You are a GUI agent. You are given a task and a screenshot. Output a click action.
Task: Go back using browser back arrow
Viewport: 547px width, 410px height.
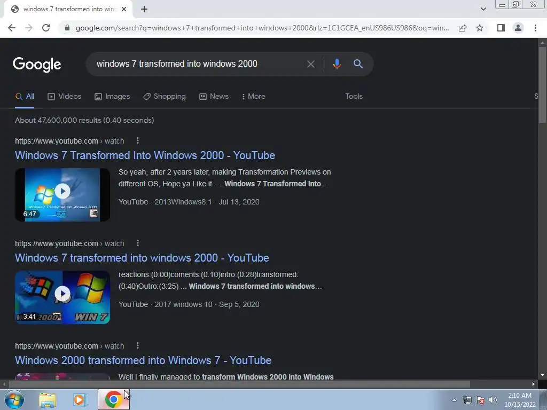pyautogui.click(x=12, y=28)
